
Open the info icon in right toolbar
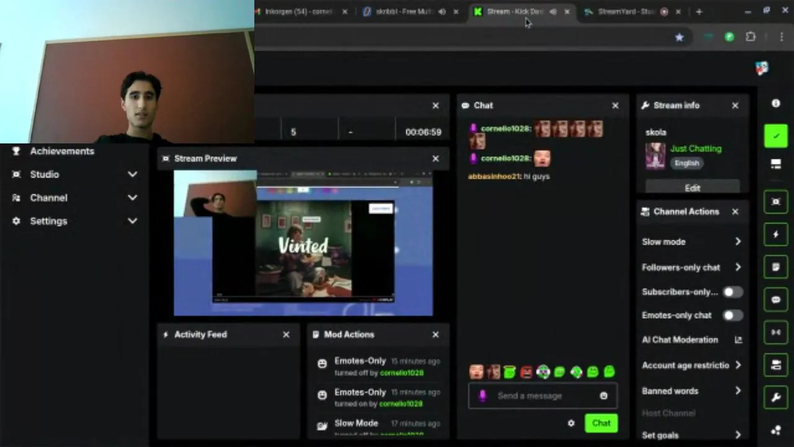pyautogui.click(x=775, y=104)
